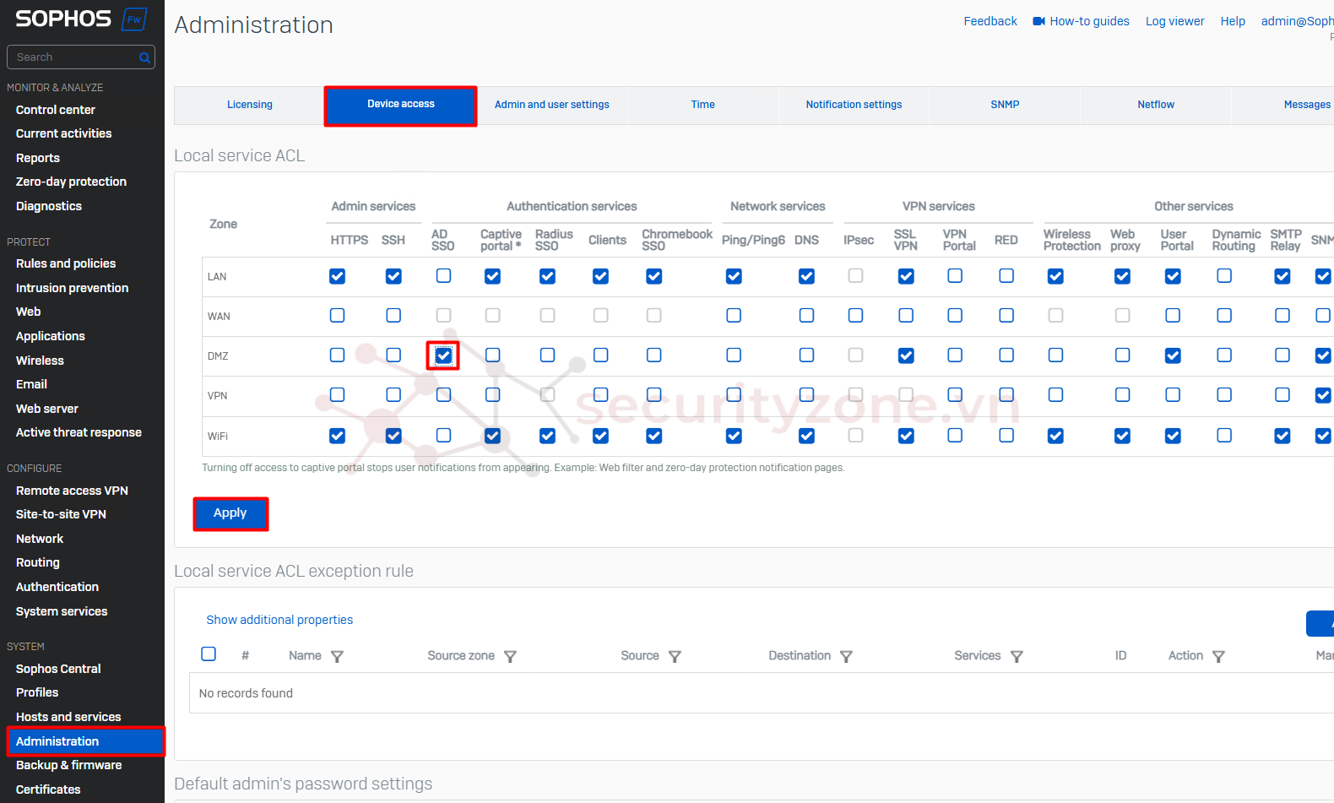Toggle Ping/Ping6 checkbox for VPN zone
Screen dimensions: 1334x803
coord(734,394)
